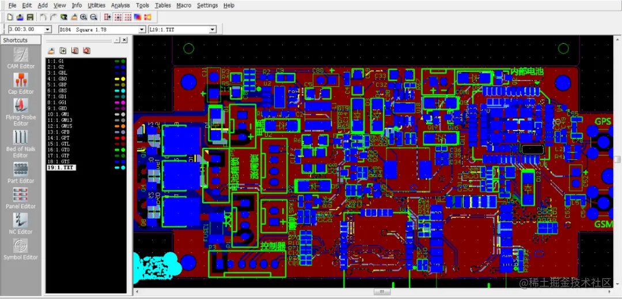Select layer row 15:1.GTL
This screenshot has height=299, width=622.
click(x=86, y=144)
